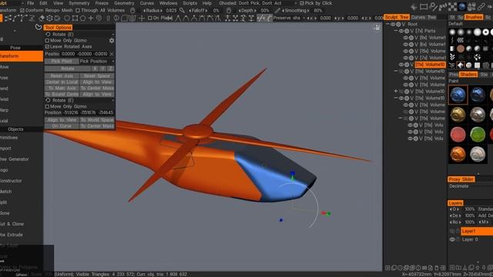Toggle eye of highlighted Volume10 row
493x277 pixels.
tap(401, 65)
